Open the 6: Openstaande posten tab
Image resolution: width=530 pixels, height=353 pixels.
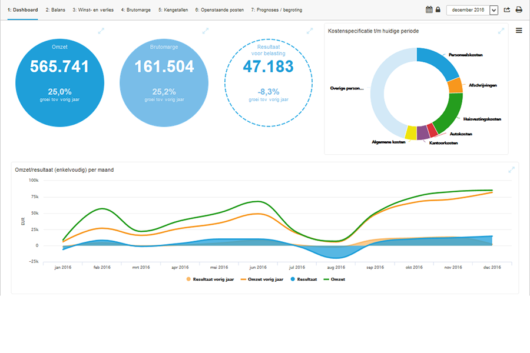[x=220, y=10]
